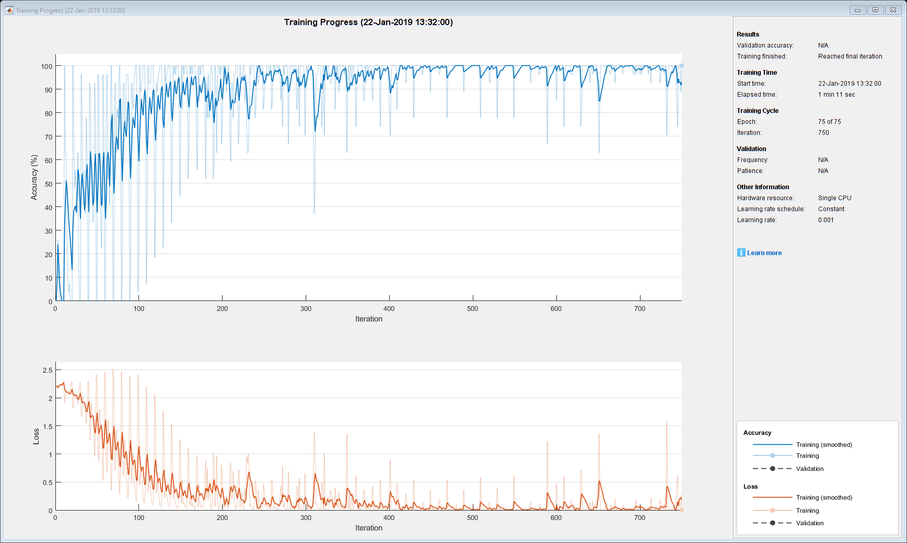The image size is (907, 543).
Task: Click the 'Training' entry under the Accuracy legend
Action: 807,456
